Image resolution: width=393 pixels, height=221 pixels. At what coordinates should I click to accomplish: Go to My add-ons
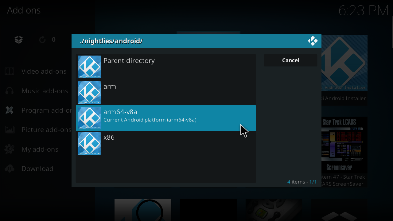coord(40,149)
